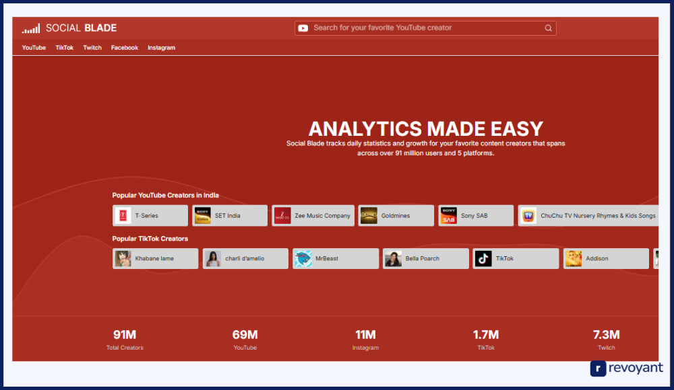This screenshot has width=674, height=390.
Task: Open the Twitch platform tab
Action: click(92, 48)
